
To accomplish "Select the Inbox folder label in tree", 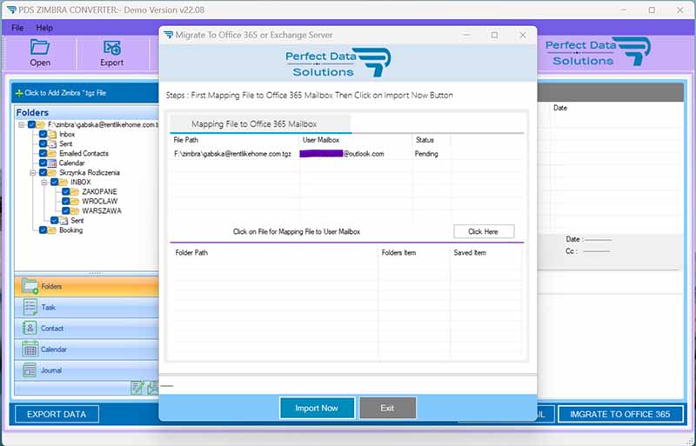I will click(x=67, y=135).
